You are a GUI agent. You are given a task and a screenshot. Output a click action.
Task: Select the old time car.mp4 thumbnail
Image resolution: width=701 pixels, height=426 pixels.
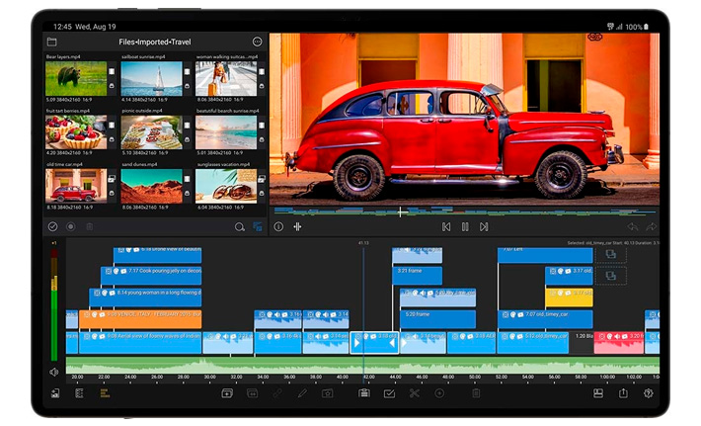76,185
